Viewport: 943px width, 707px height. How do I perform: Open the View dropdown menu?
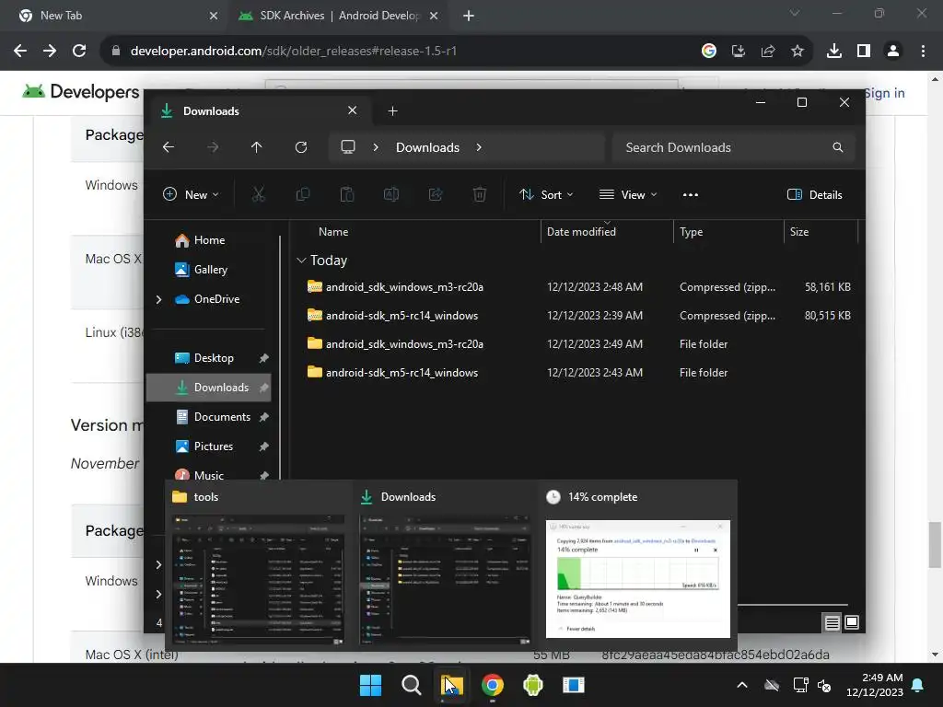pos(628,195)
